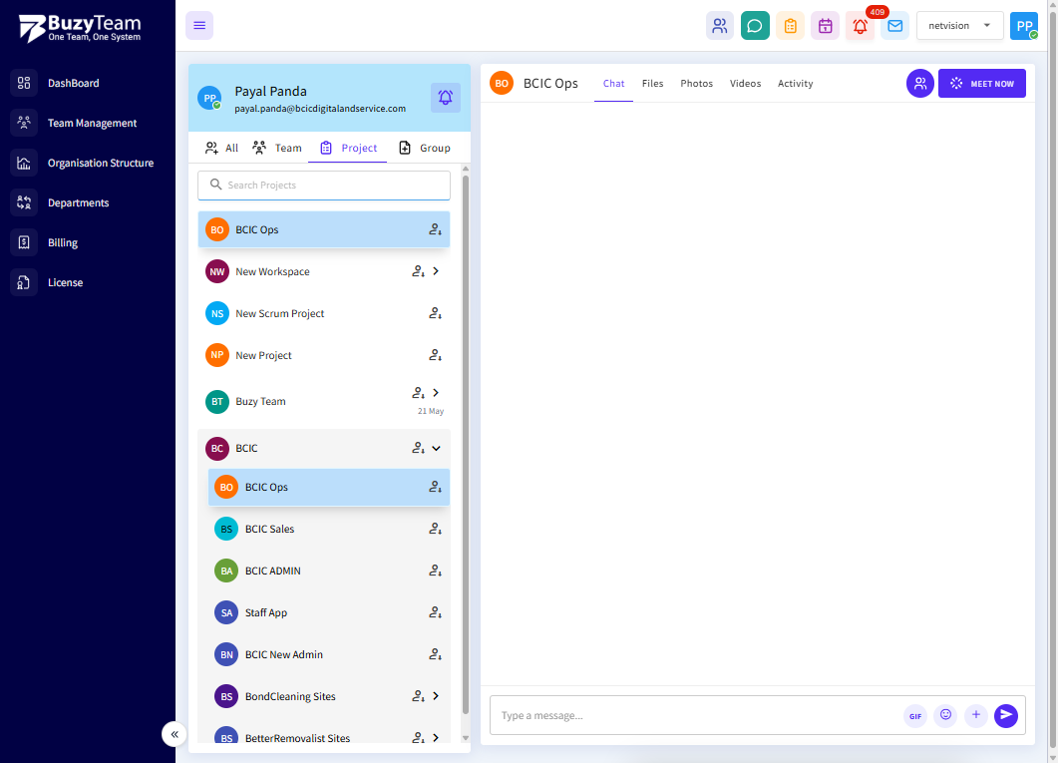Image resolution: width=1058 pixels, height=763 pixels.
Task: Open the hamburger menu in top bar
Action: (x=199, y=26)
